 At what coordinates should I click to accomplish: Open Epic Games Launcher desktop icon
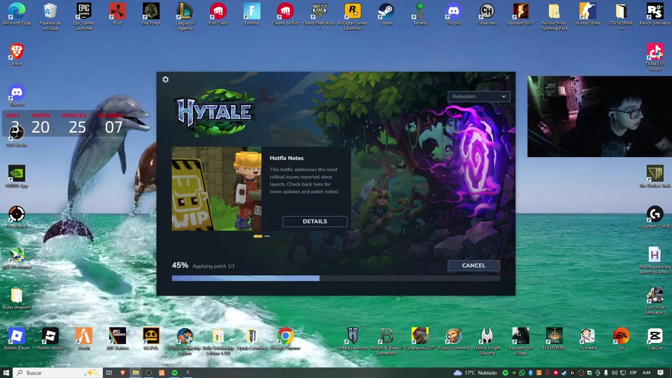coord(84,16)
